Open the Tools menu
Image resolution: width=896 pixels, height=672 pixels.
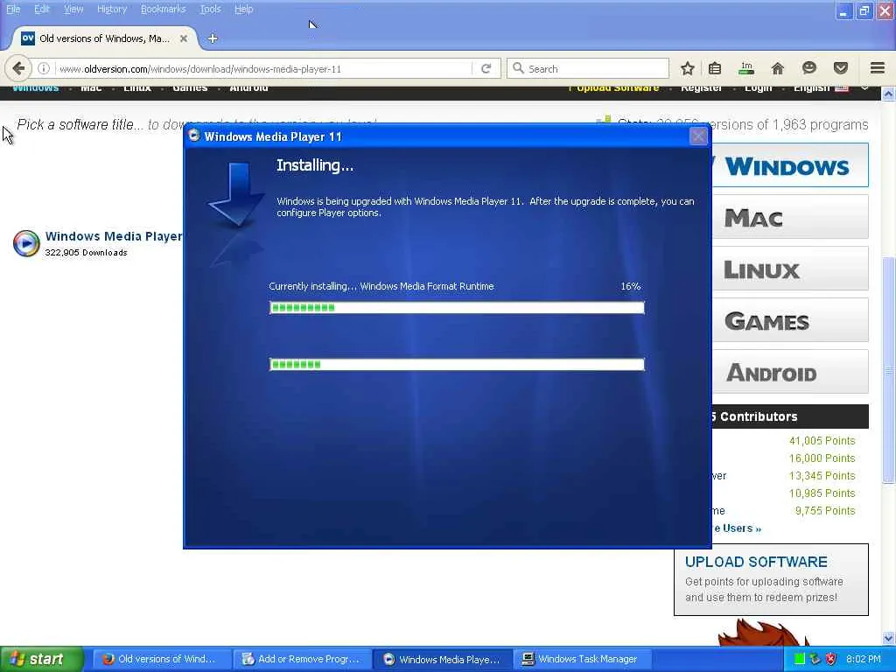tap(210, 9)
